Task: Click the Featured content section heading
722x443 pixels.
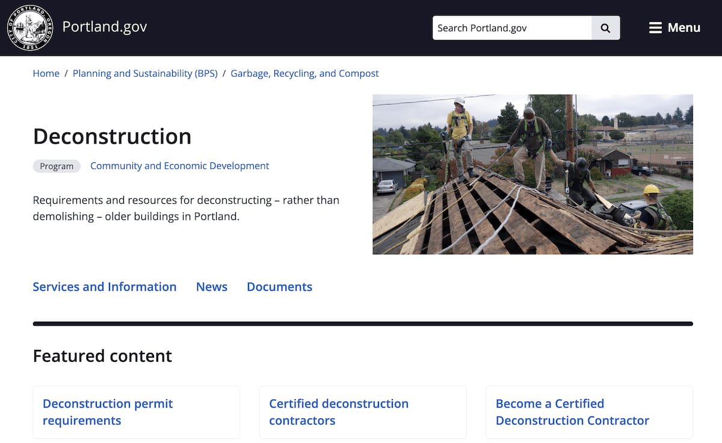Action: 102,356
